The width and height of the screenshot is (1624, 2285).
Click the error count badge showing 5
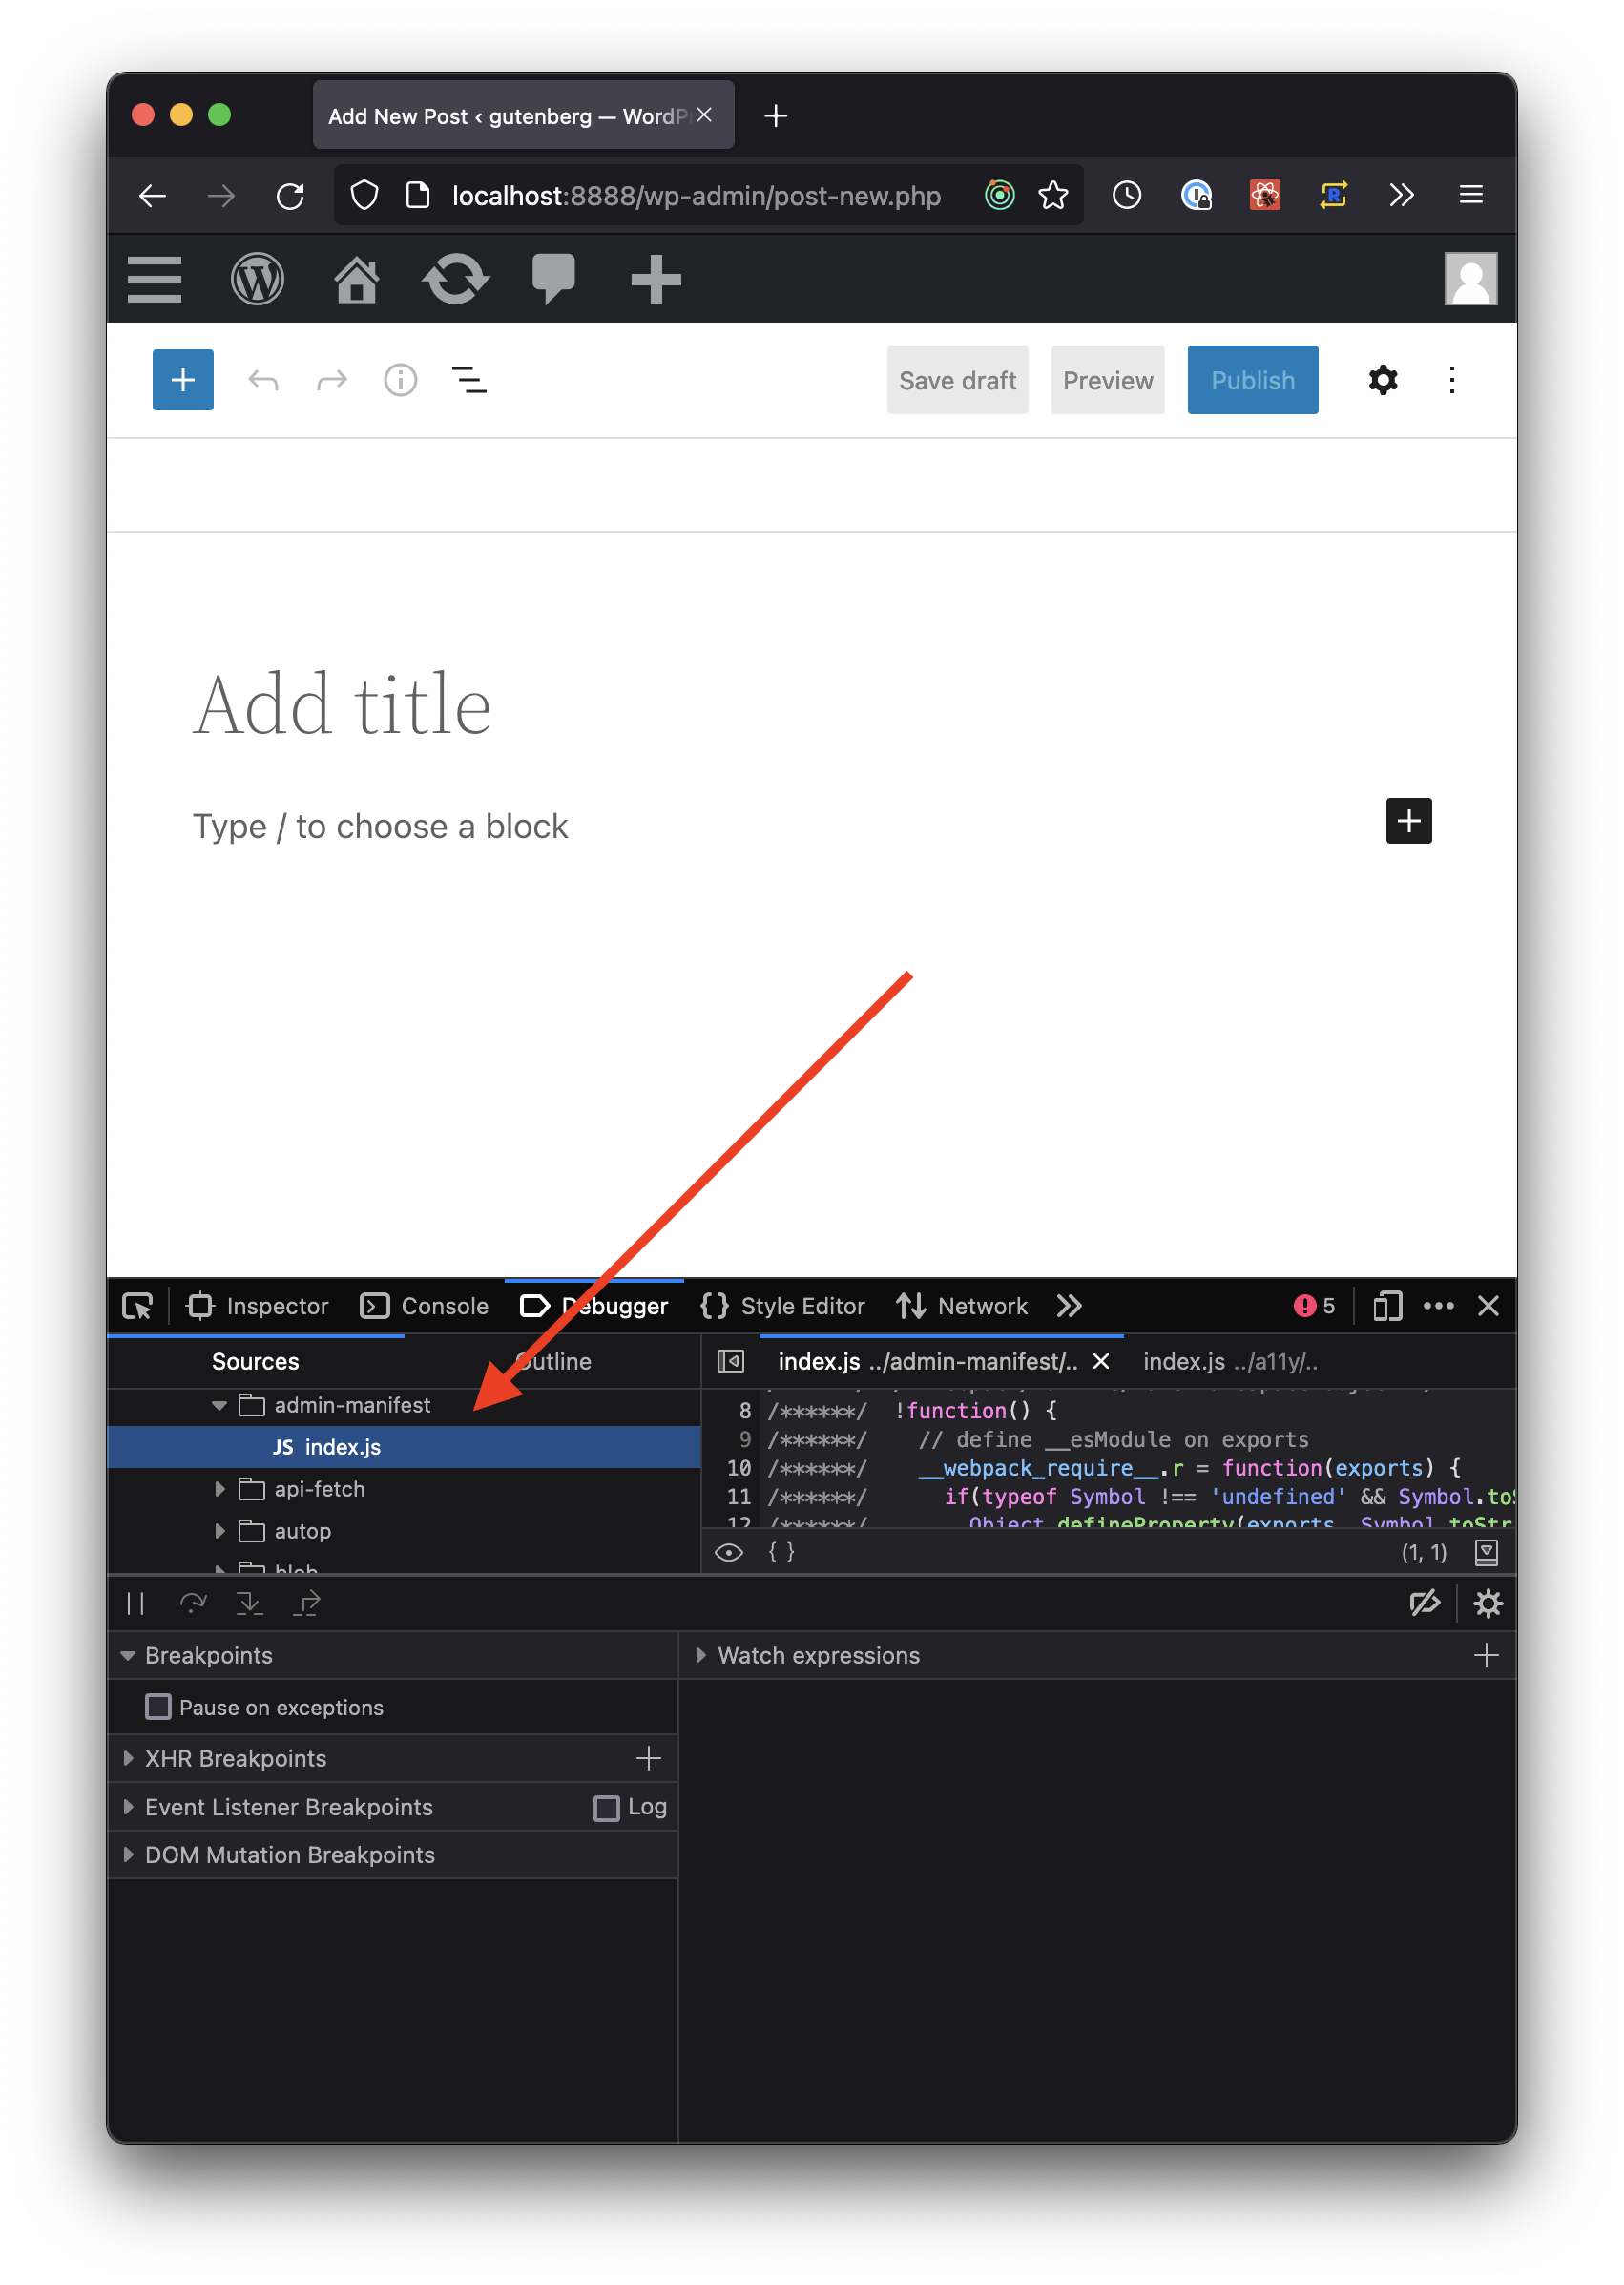[1314, 1306]
